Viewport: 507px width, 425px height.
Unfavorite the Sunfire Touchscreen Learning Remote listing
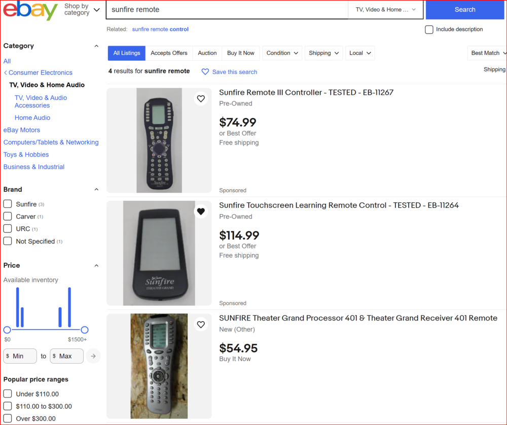tap(201, 211)
